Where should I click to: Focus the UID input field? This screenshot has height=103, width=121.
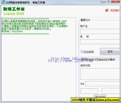103,84
